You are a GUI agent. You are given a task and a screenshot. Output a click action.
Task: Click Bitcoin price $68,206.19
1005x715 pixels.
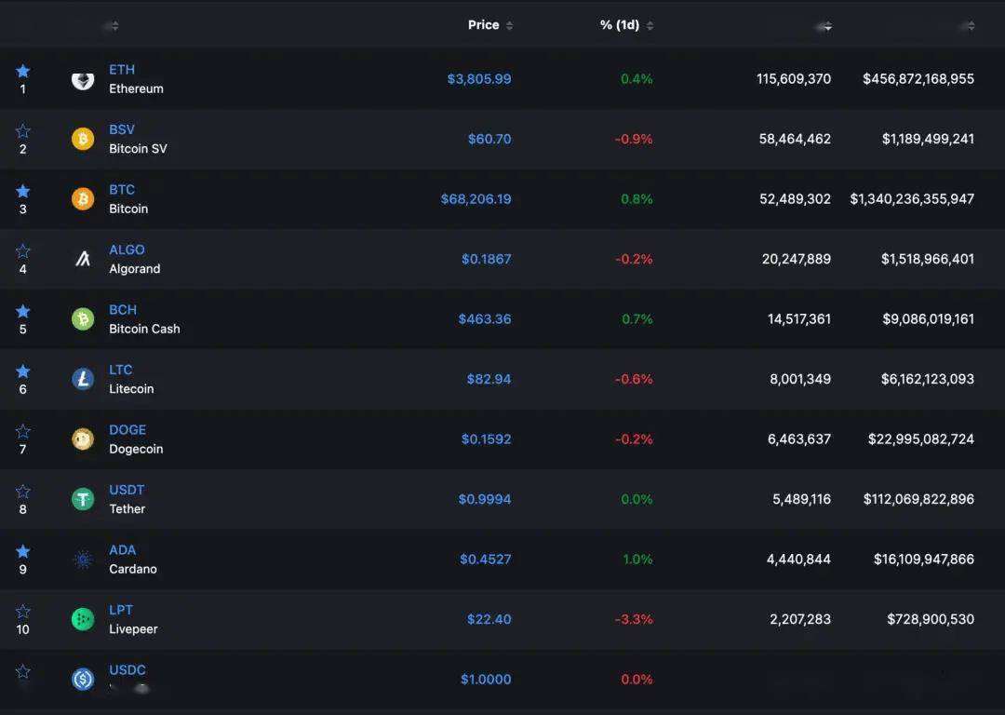click(476, 199)
